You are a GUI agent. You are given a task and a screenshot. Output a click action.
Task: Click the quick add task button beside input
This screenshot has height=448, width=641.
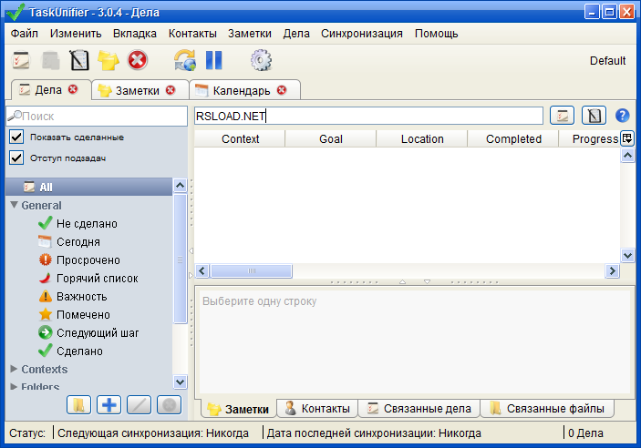[x=562, y=116]
